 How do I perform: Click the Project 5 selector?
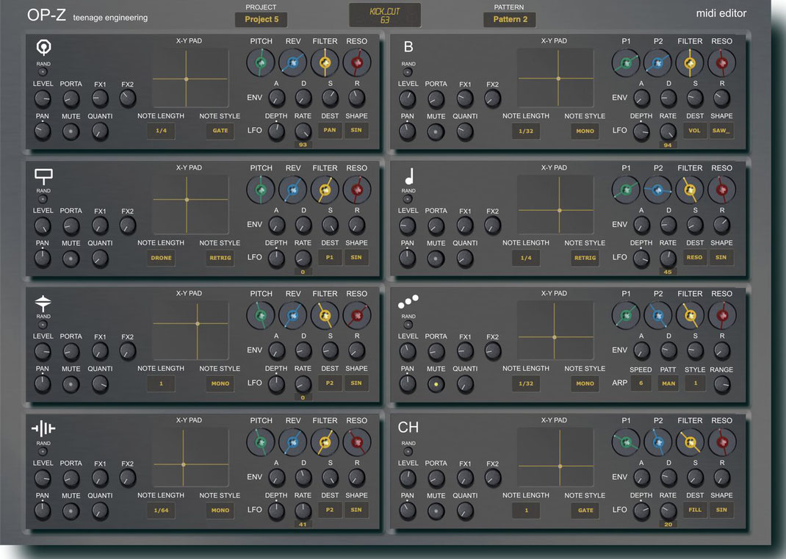(x=261, y=20)
